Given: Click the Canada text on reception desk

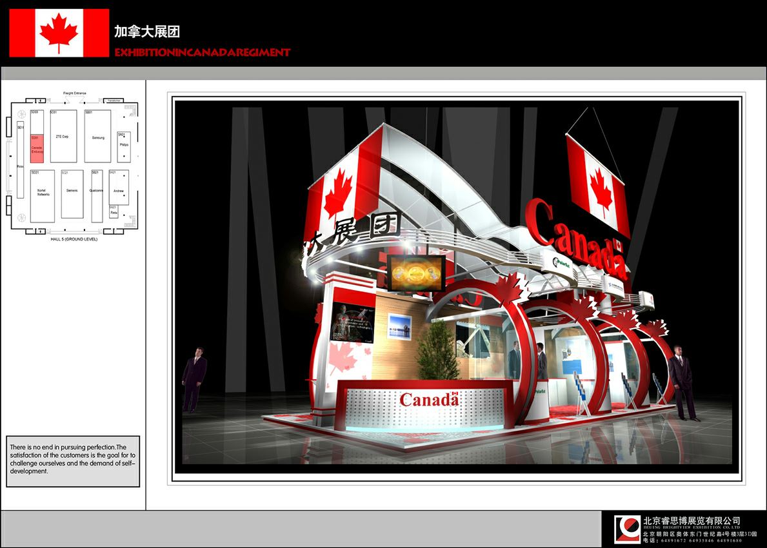Looking at the screenshot, I should point(429,400).
